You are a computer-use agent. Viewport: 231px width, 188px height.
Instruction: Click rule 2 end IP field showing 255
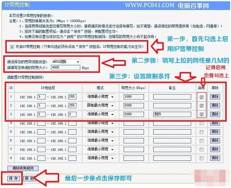coord(72,105)
